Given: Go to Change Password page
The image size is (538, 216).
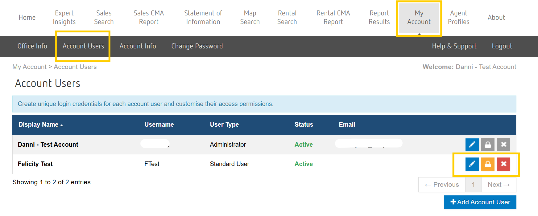Looking at the screenshot, I should (197, 46).
